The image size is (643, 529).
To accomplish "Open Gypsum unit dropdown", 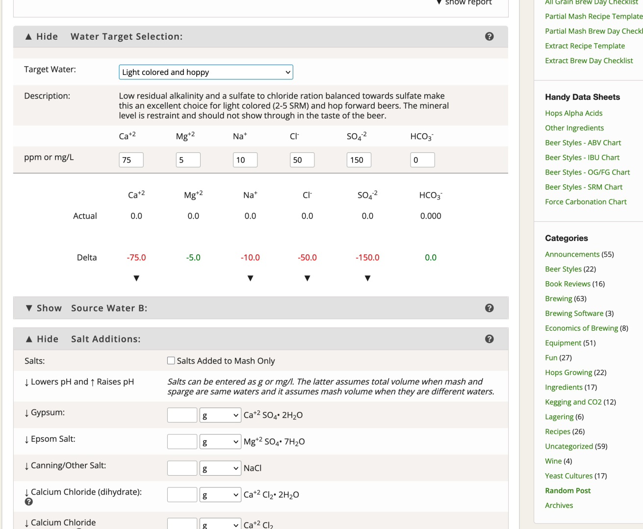I will [x=220, y=415].
